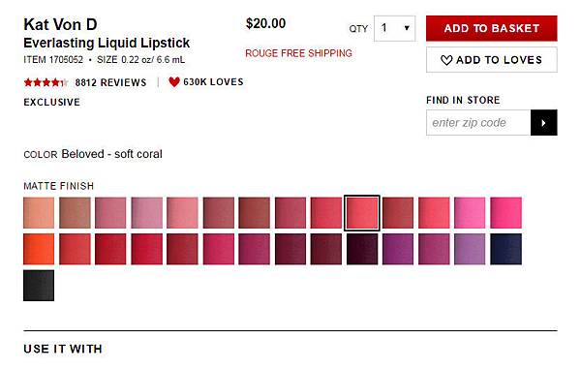Click the red heart beside 630K Loves
Viewport: 581px width, 369px height.
click(174, 82)
